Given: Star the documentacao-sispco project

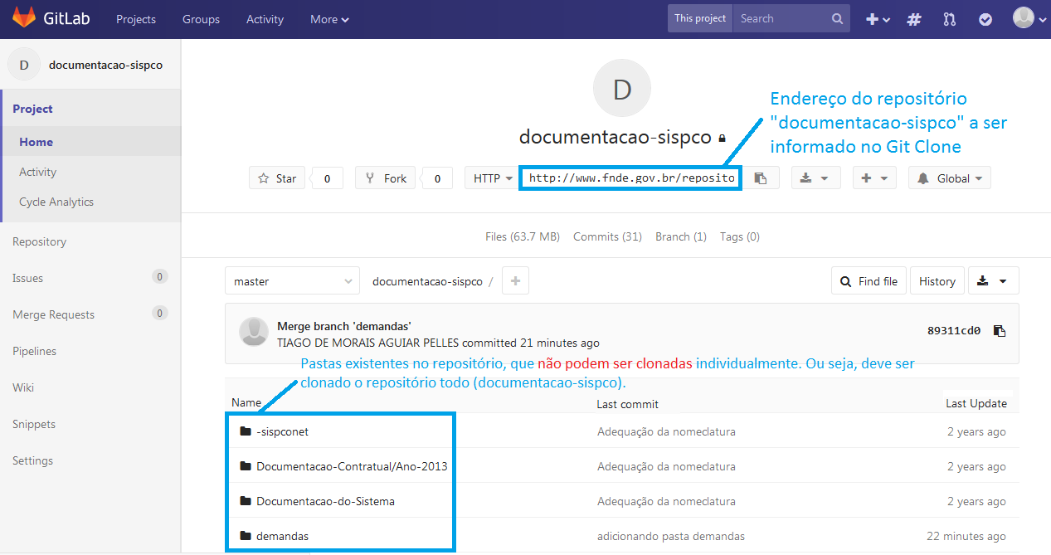Looking at the screenshot, I should pyautogui.click(x=277, y=178).
